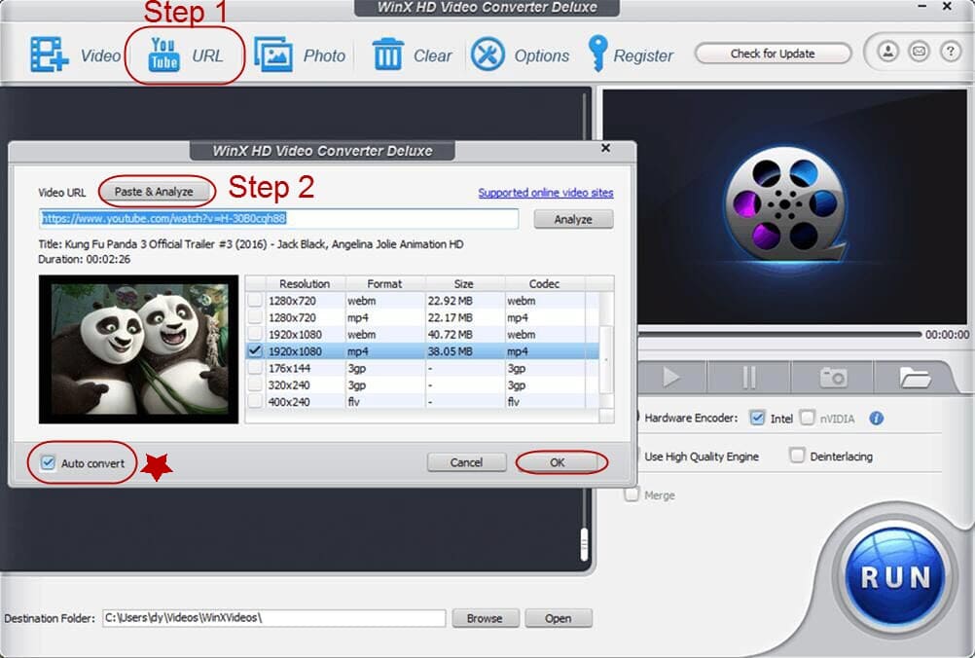Click the Photo slideshow icon
The height and width of the screenshot is (658, 975).
pyautogui.click(x=273, y=55)
